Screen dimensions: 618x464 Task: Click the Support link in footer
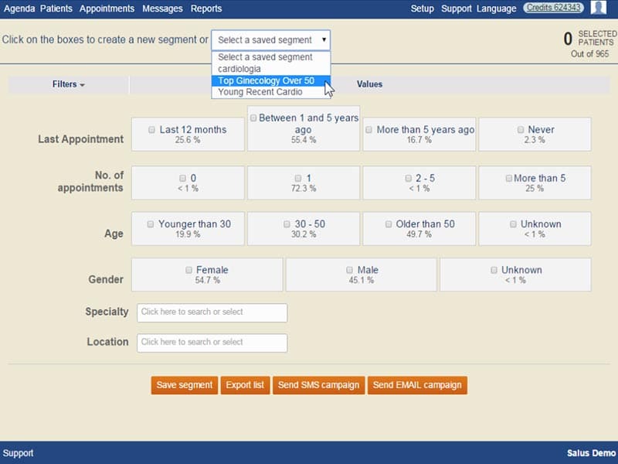[x=18, y=453]
